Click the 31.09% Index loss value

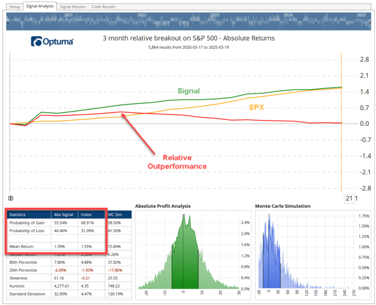click(88, 231)
